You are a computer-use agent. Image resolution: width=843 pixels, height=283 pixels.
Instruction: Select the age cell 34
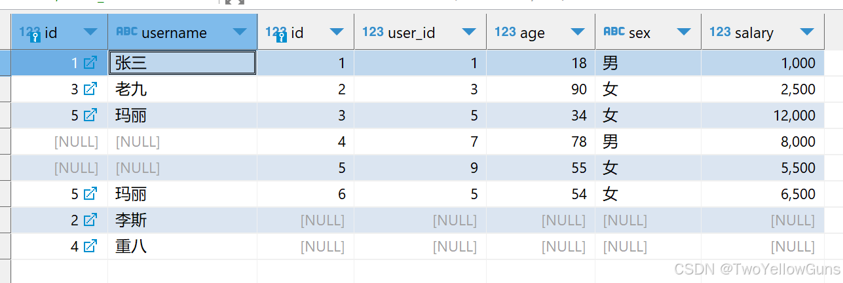point(540,115)
